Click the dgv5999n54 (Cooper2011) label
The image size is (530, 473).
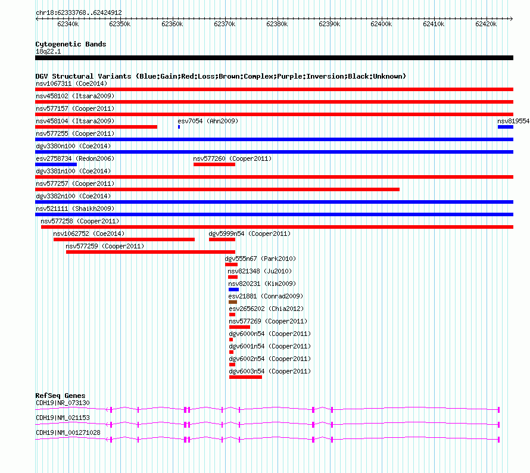tap(250, 234)
